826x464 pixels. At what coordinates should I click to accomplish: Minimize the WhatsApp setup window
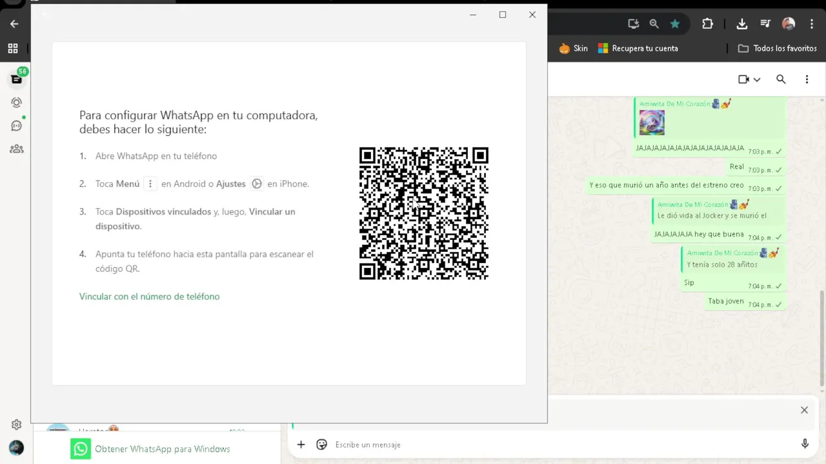tap(473, 15)
